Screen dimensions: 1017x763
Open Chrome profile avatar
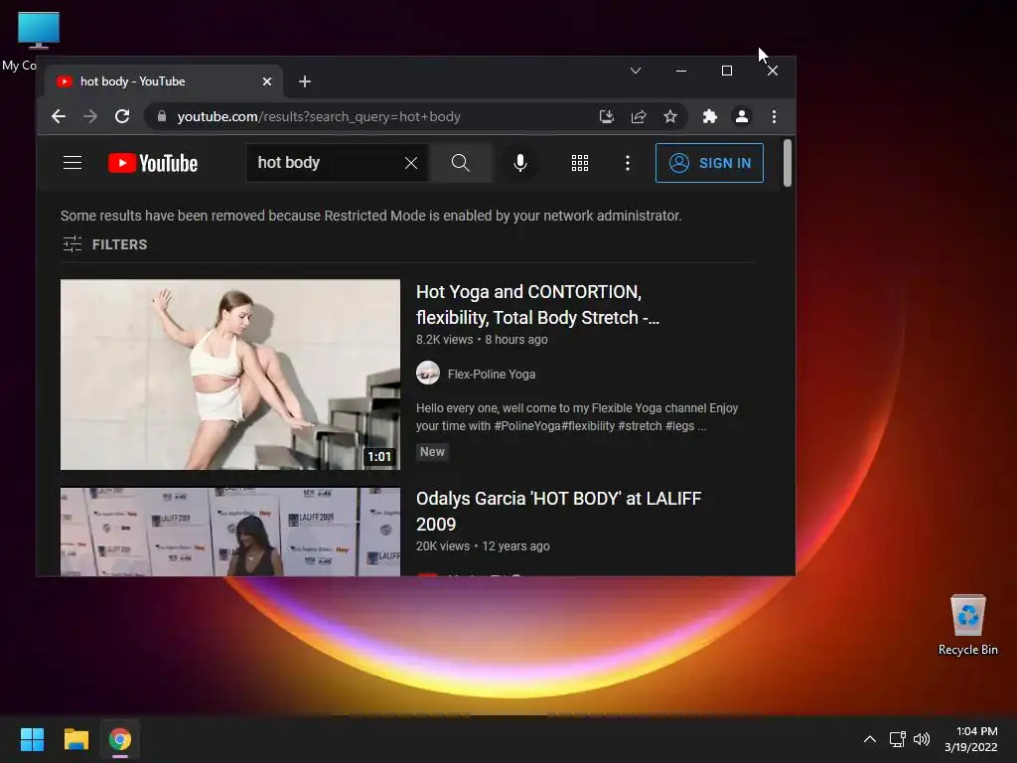pos(741,117)
